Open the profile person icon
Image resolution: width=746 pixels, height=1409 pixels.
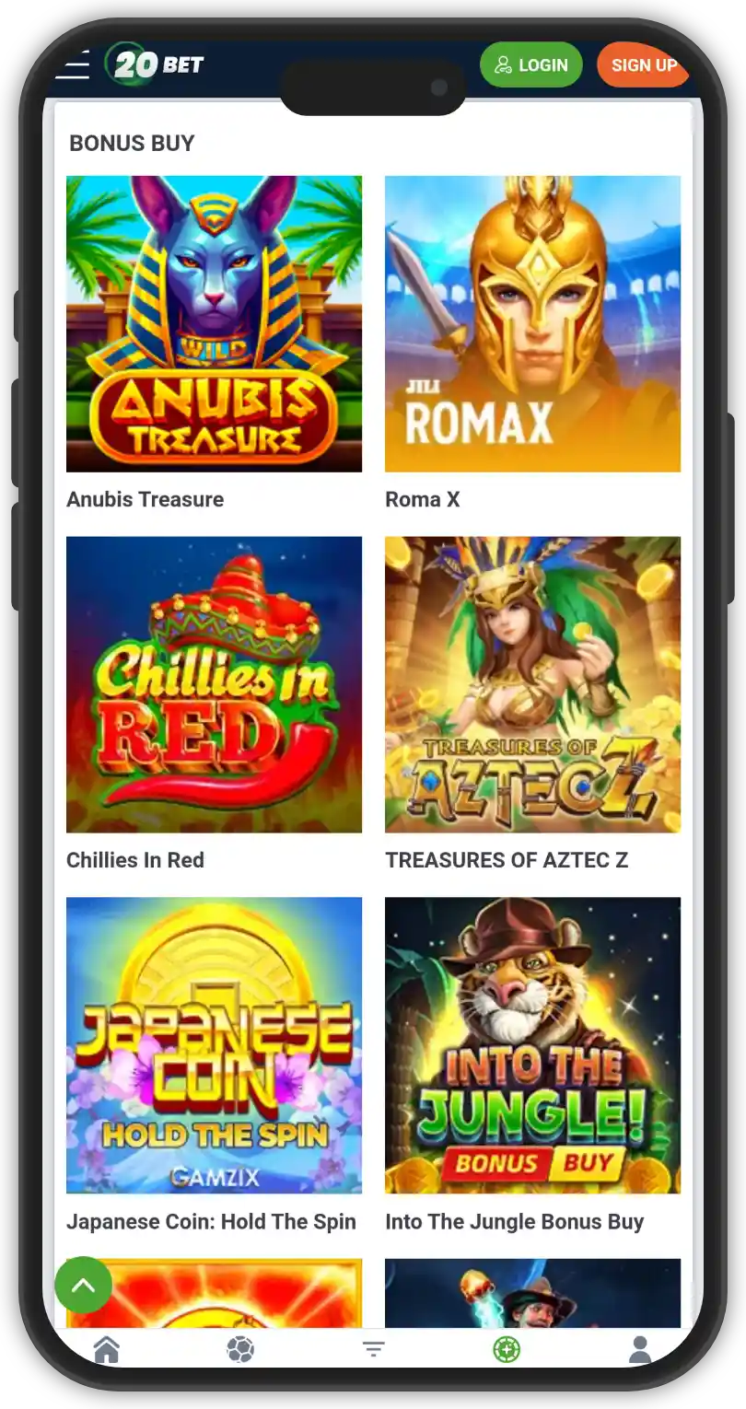pos(640,1350)
